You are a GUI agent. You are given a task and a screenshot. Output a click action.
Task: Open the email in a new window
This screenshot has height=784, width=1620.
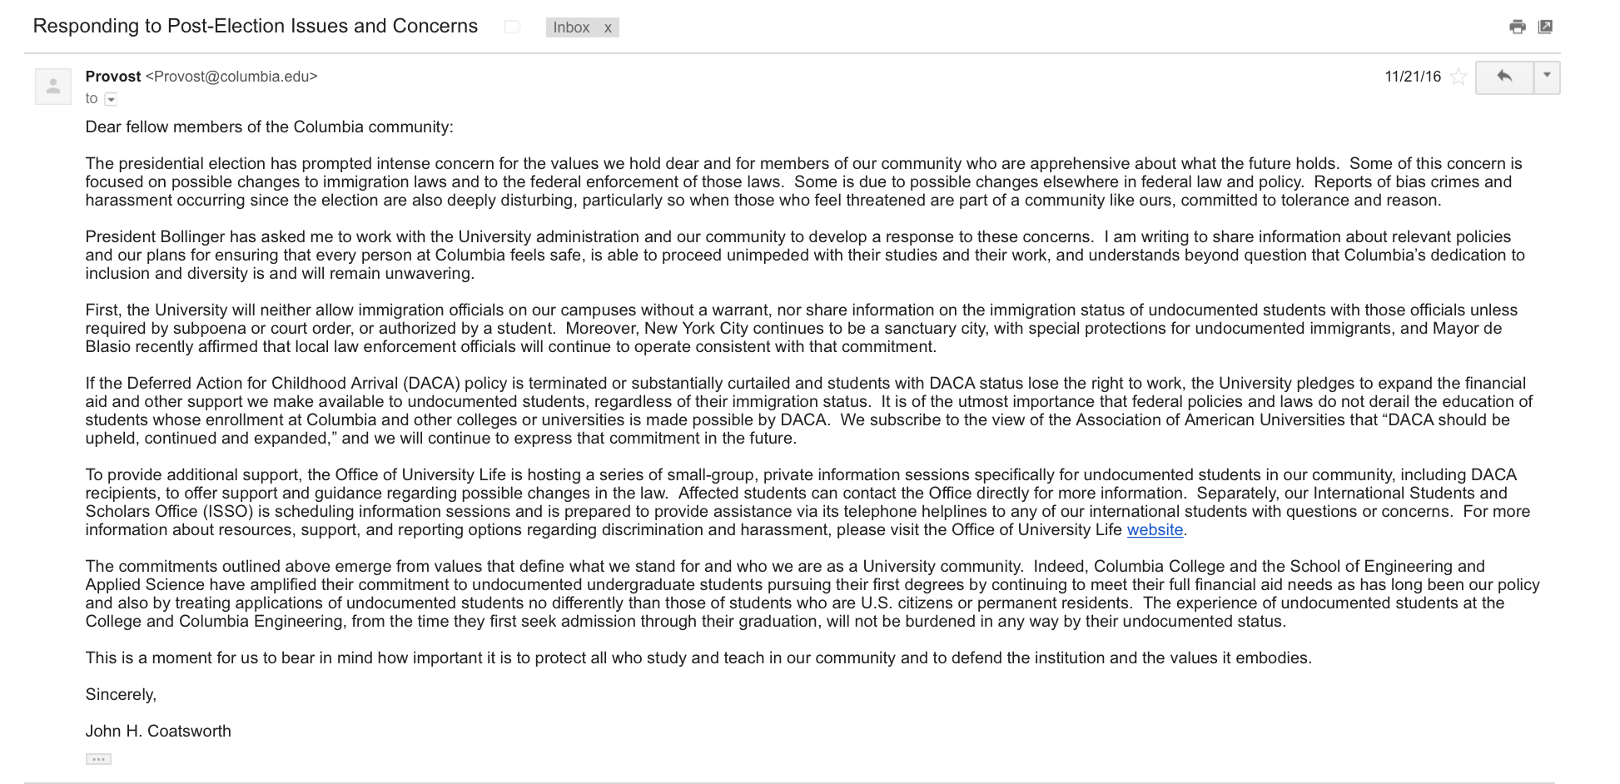click(x=1545, y=27)
